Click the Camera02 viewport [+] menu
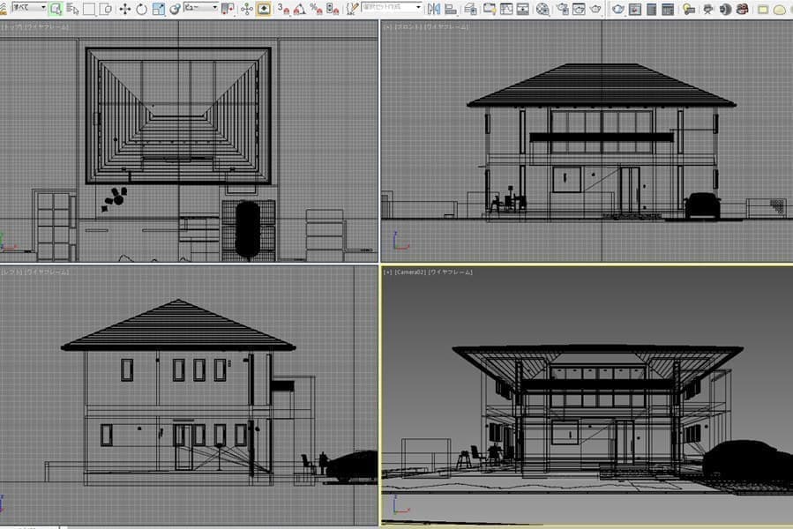Image resolution: width=793 pixels, height=529 pixels. pyautogui.click(x=387, y=272)
